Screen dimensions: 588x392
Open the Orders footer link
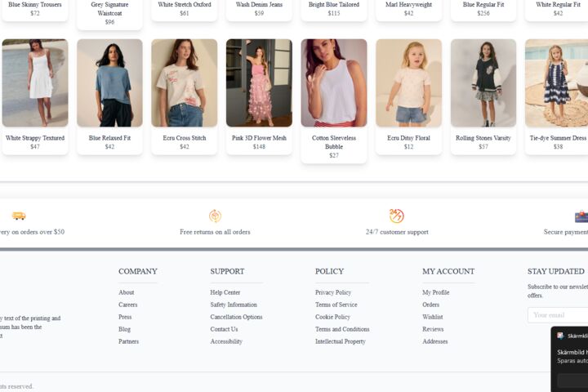(430, 305)
